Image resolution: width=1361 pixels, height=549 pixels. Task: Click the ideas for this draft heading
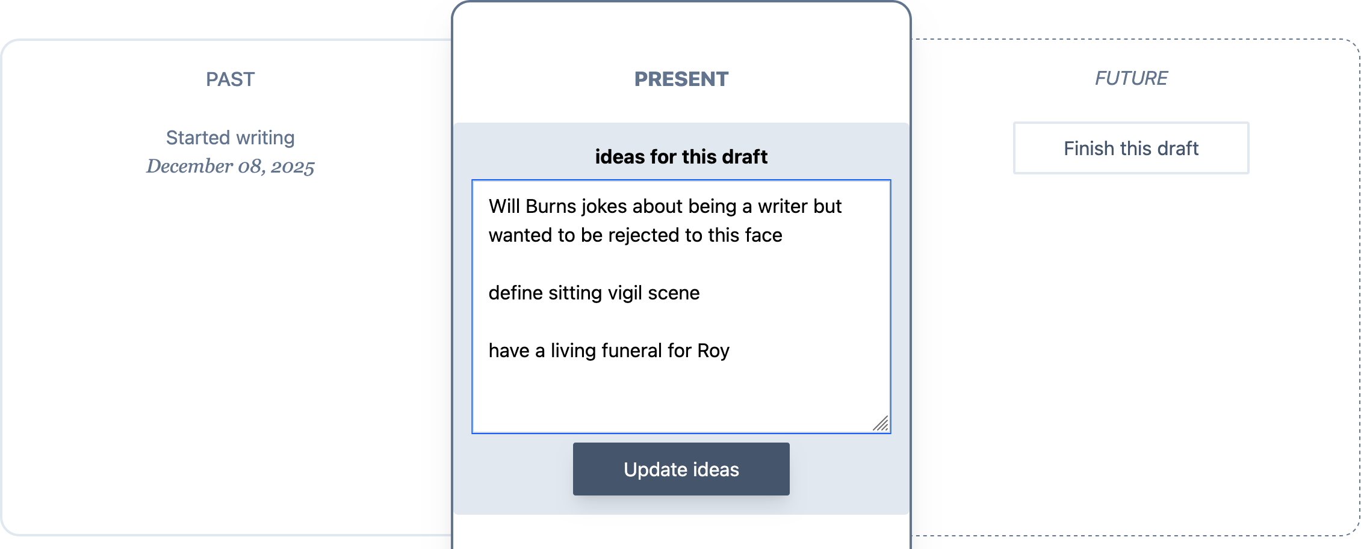[x=680, y=156]
